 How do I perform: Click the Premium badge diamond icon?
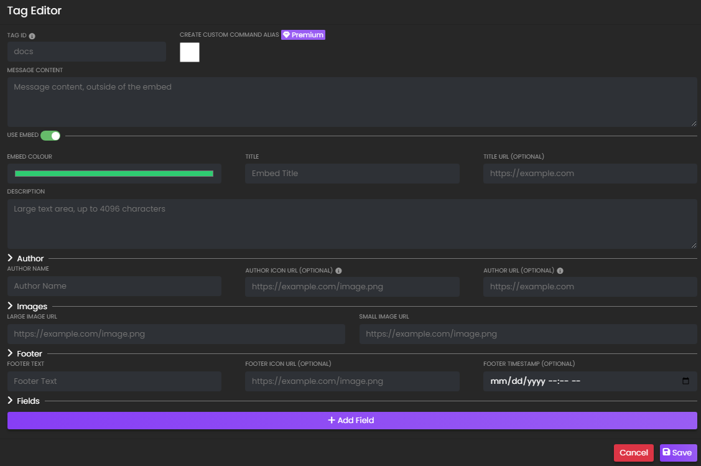287,34
